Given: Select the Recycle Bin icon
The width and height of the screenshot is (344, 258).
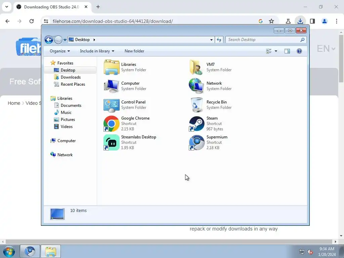Looking at the screenshot, I should 197,105.
